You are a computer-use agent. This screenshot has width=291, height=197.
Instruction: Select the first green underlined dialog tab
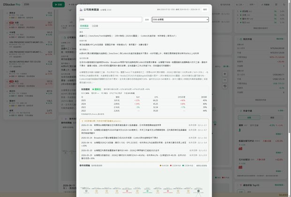coord(84,26)
